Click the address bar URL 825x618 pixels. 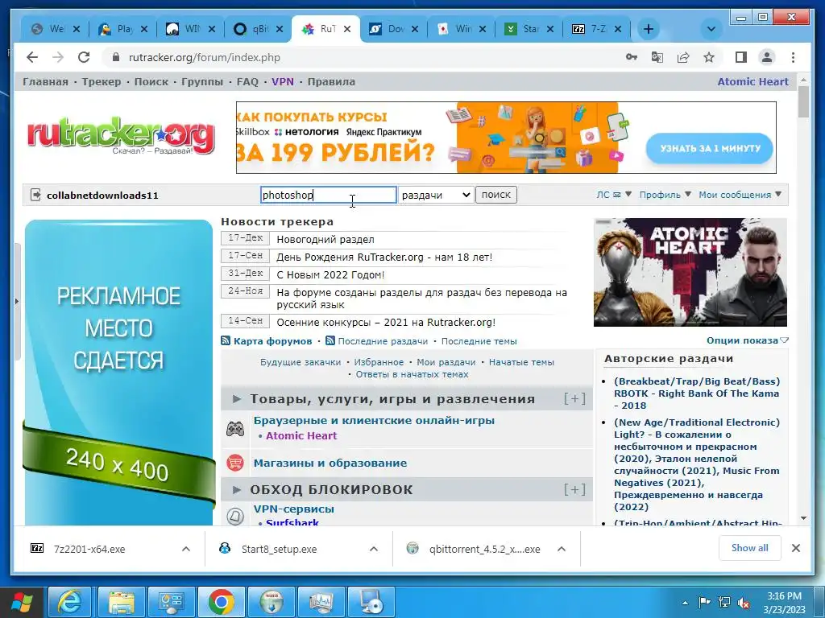click(x=204, y=57)
